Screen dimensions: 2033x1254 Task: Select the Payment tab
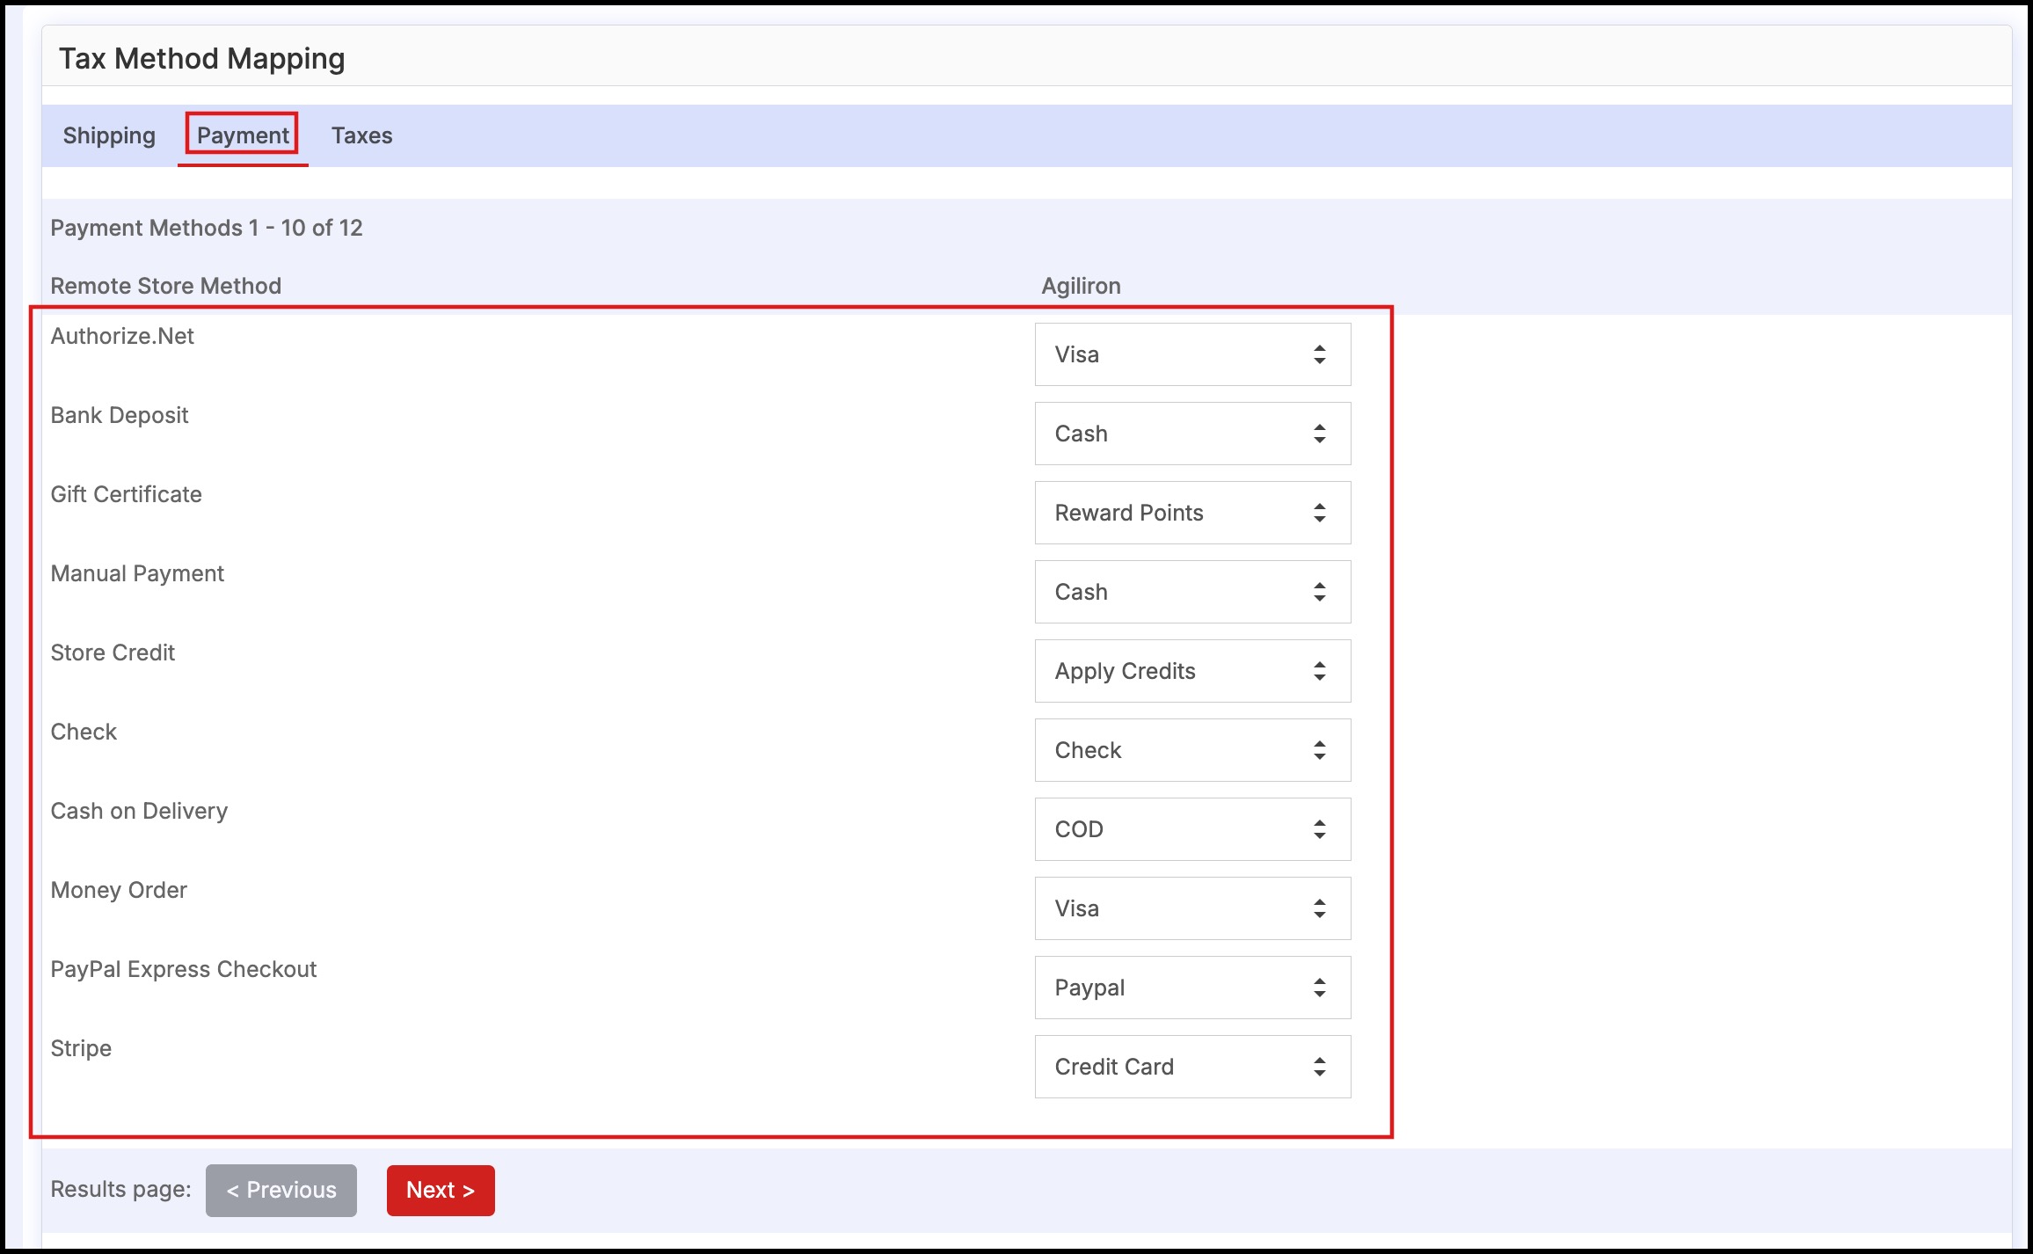point(243,135)
